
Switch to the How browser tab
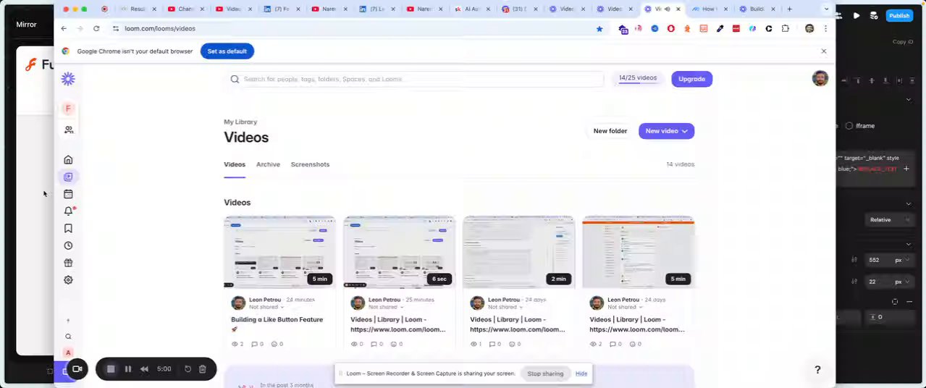pyautogui.click(x=709, y=9)
